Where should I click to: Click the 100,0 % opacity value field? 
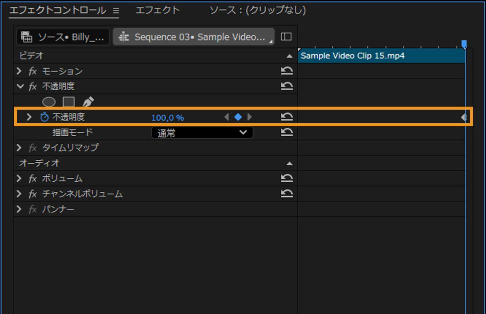click(168, 118)
